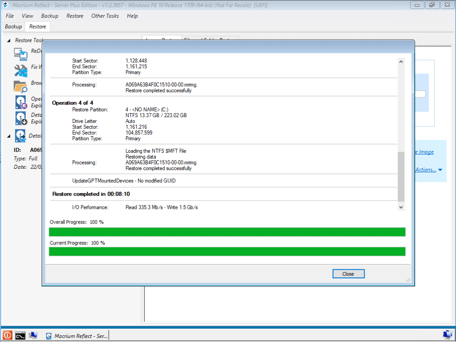Click the Overall Progress bar
This screenshot has height=342, width=456.
click(227, 232)
